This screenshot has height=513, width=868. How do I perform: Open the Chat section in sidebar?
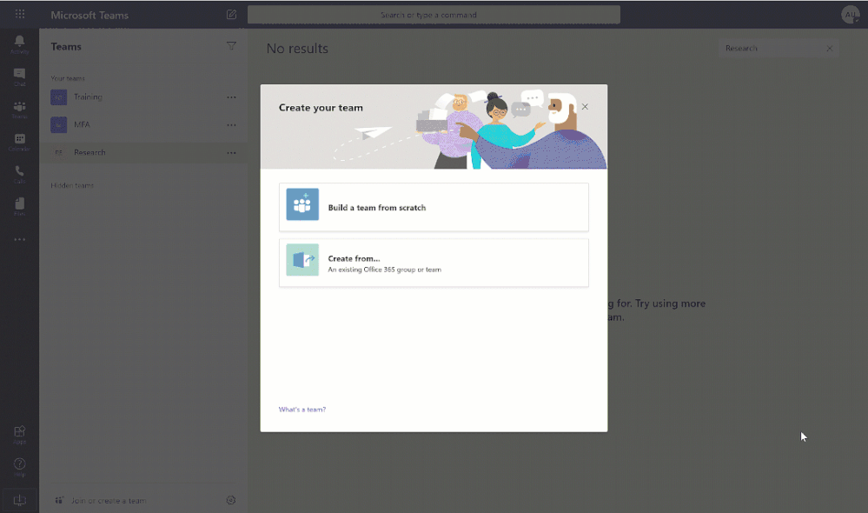tap(19, 77)
